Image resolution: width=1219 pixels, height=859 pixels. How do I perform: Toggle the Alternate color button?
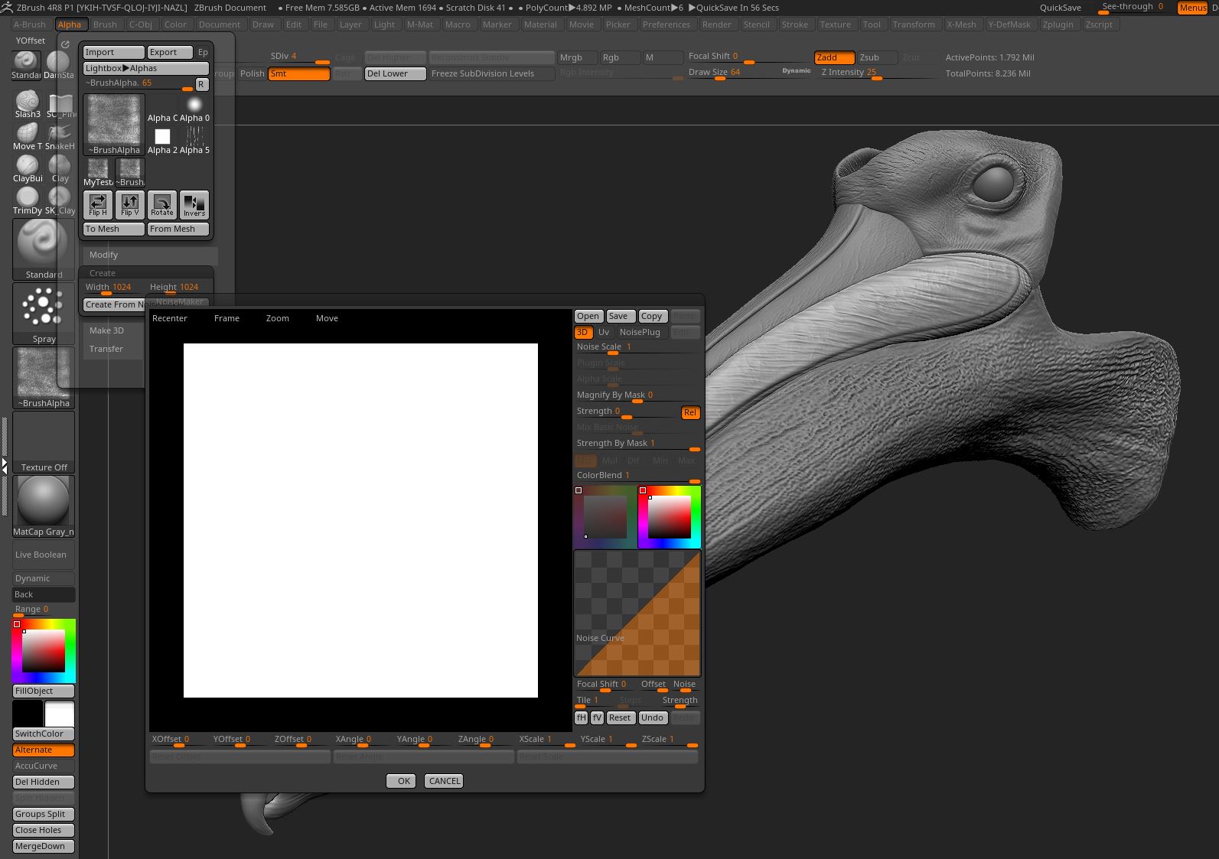click(44, 750)
